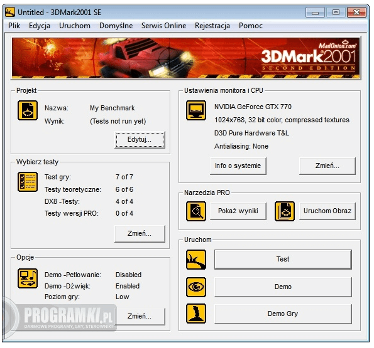Click the Projekt document icon

(x=28, y=110)
